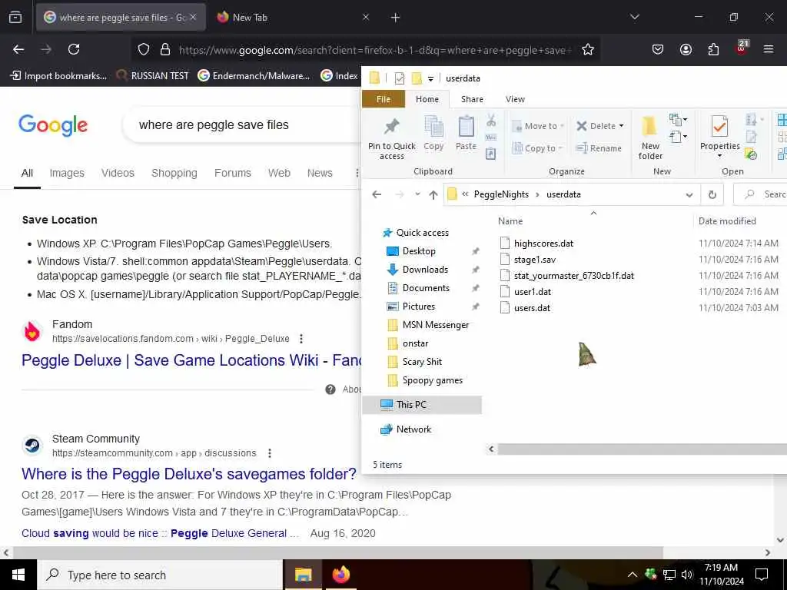The image size is (787, 590).
Task: Click Windows Start button
Action: (18, 575)
